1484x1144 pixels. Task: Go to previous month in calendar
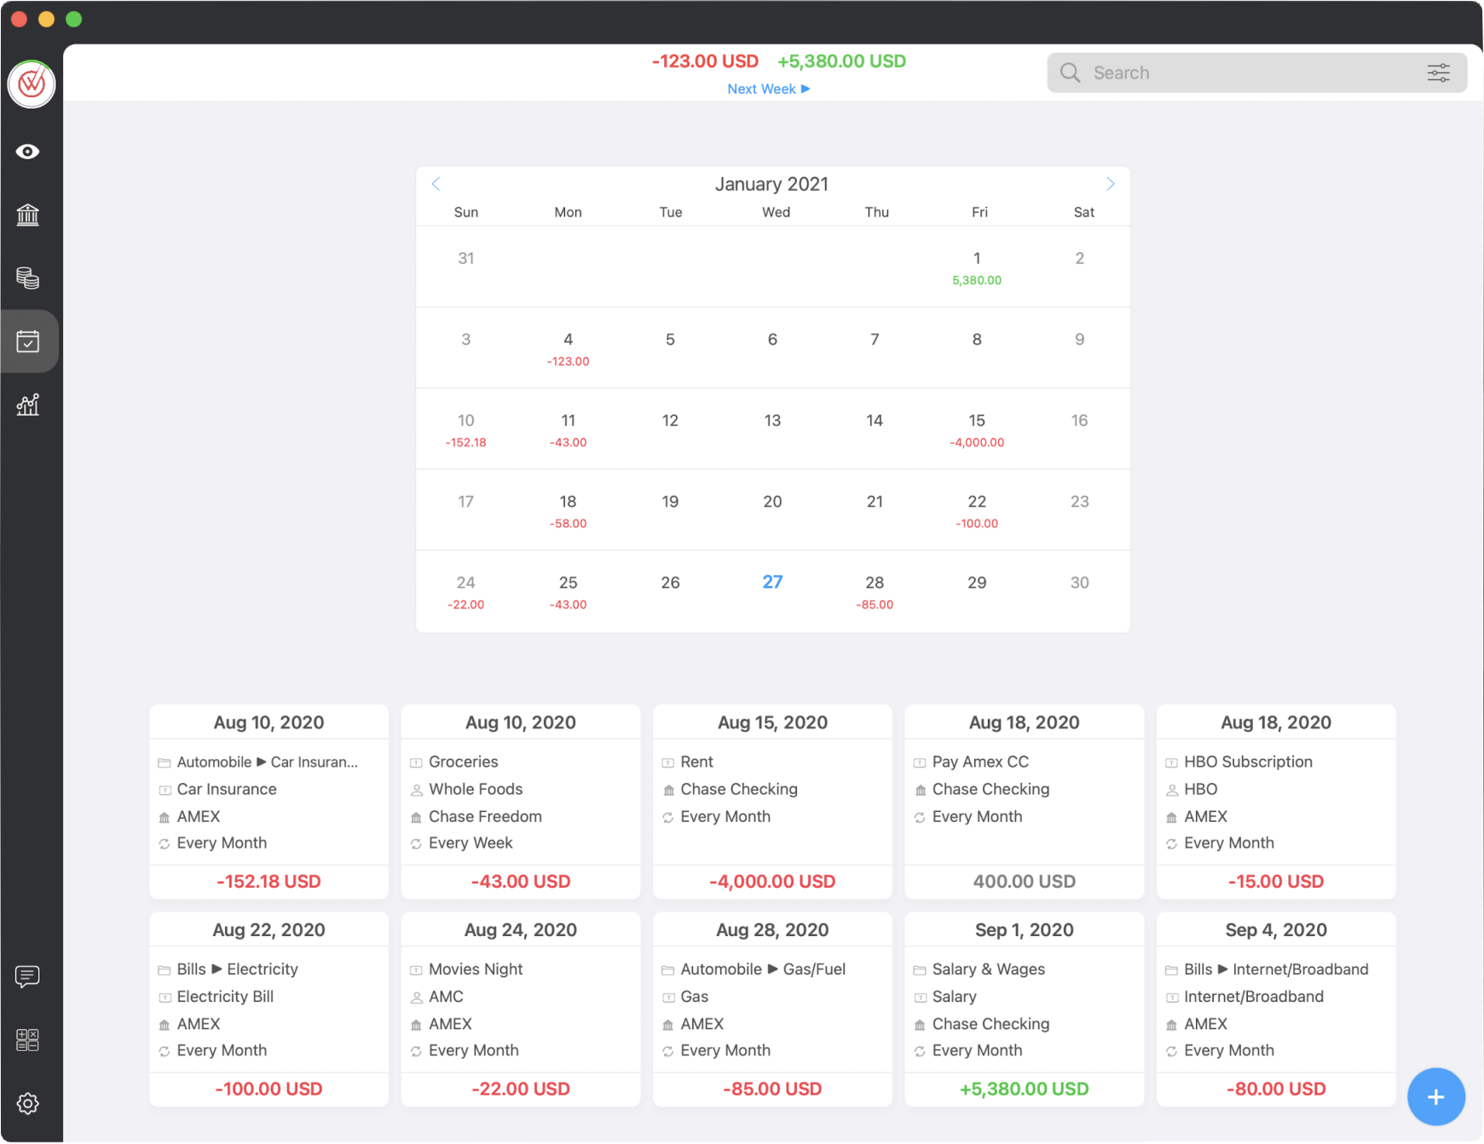pos(436,184)
